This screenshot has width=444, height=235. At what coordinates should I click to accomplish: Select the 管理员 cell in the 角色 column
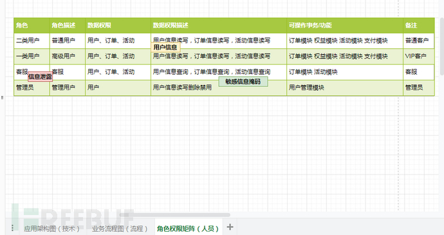(32, 88)
